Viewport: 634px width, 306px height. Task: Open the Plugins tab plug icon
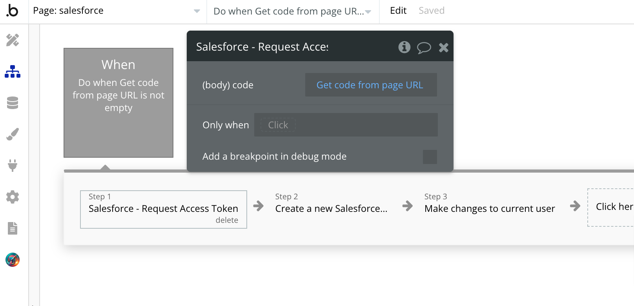[x=13, y=166]
